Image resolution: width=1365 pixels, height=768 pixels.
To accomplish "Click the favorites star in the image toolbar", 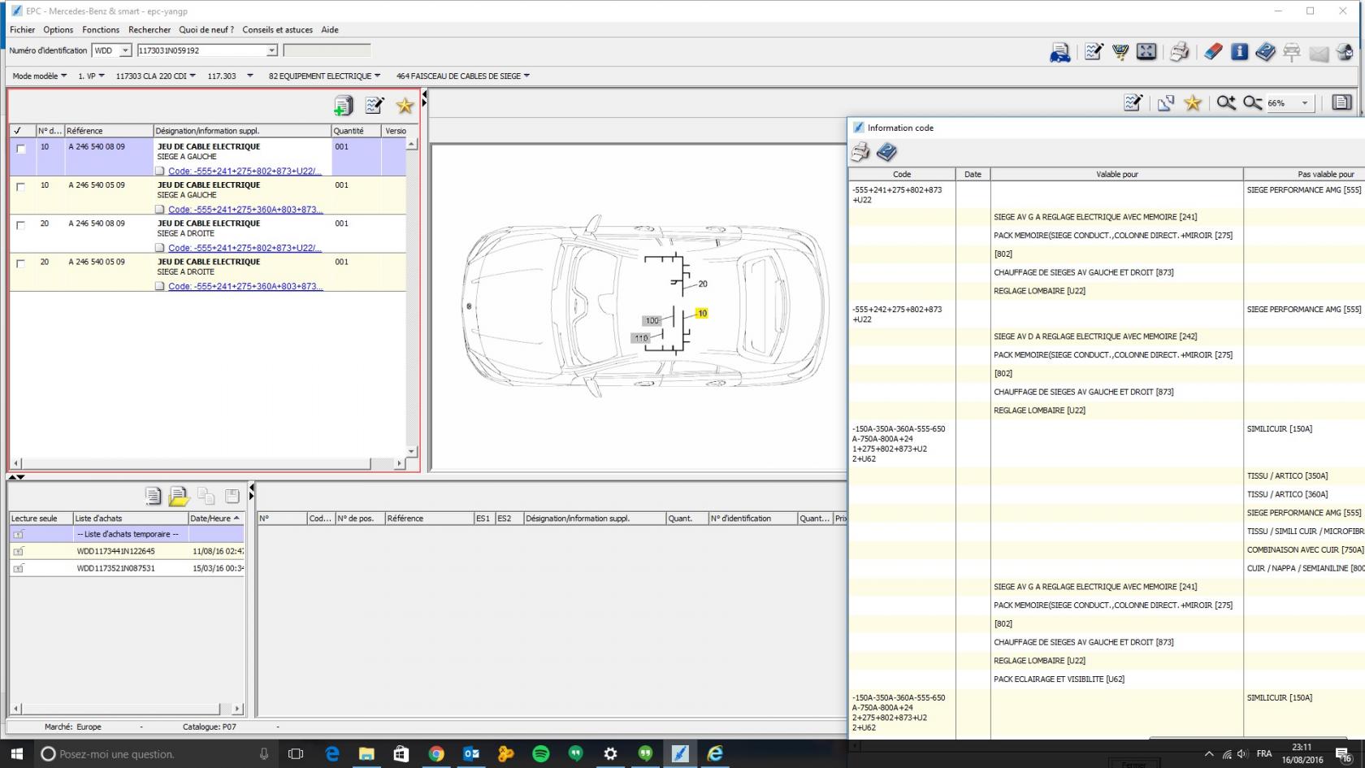I will 1193,102.
